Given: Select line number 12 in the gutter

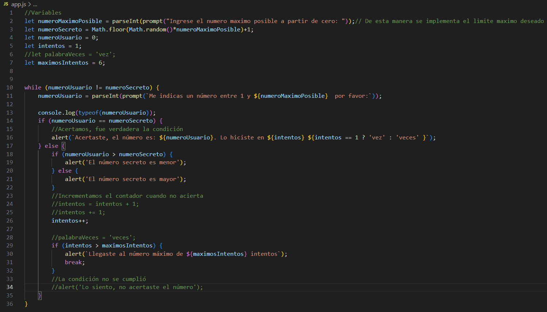Looking at the screenshot, I should [9, 104].
